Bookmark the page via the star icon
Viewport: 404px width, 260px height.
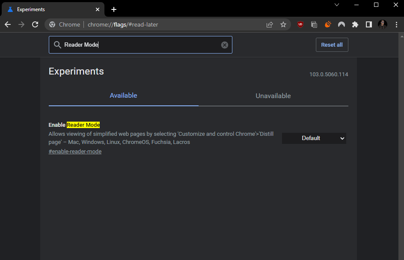283,24
